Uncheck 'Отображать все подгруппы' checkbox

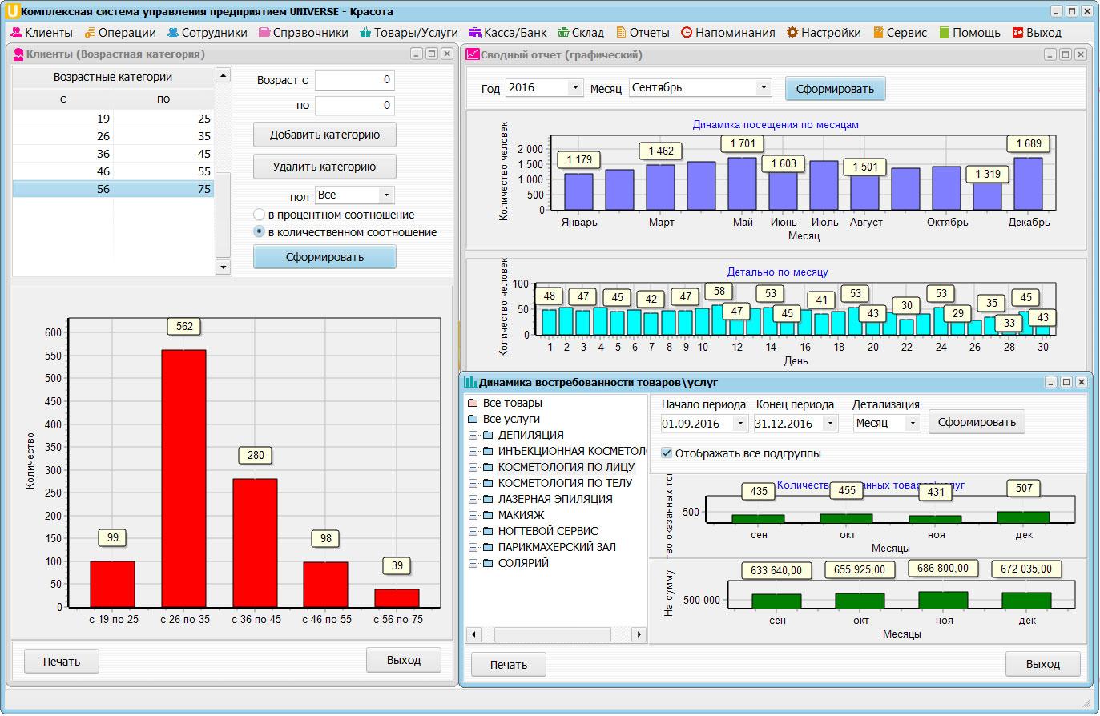667,453
